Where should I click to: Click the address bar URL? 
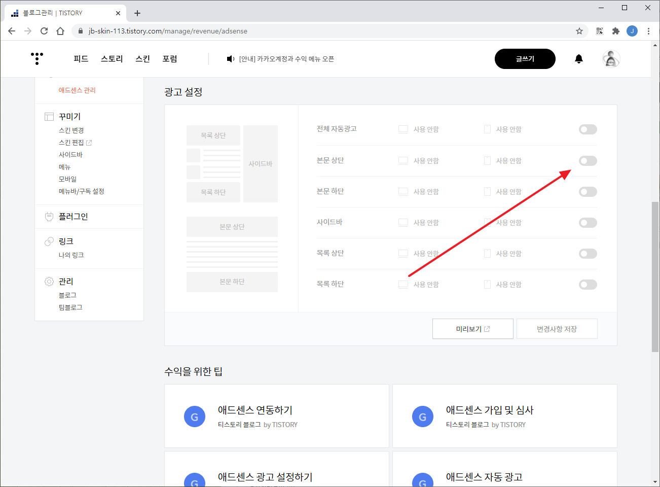(x=168, y=31)
